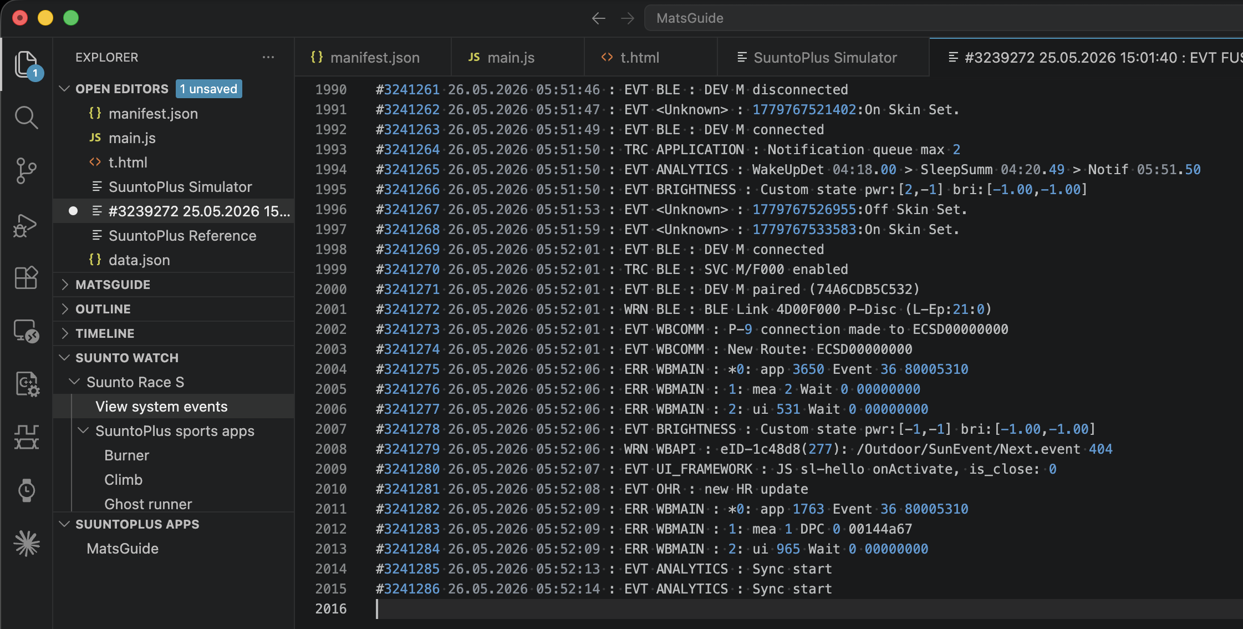The height and width of the screenshot is (629, 1243).
Task: Collapse the Suunto Race S node
Action: [x=74, y=382]
